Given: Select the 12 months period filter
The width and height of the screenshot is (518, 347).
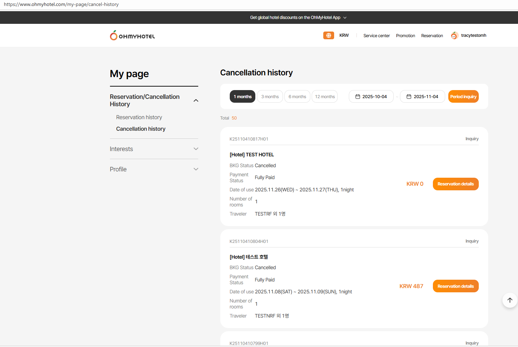Looking at the screenshot, I should pos(325,96).
